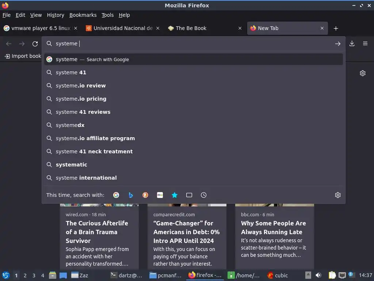Click the update notifier tray icon

click(351, 274)
